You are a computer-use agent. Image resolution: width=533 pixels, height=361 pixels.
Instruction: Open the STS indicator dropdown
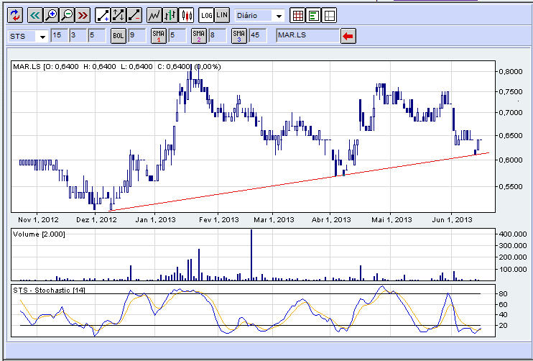tap(28, 36)
